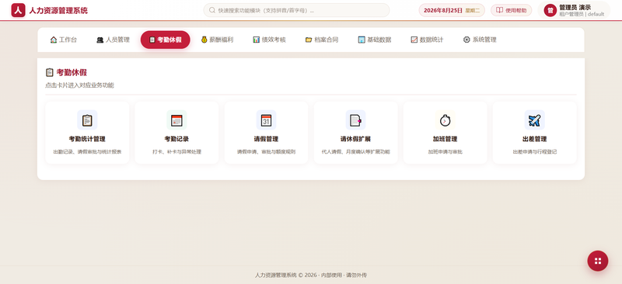Focus the quick function search field

pos(296,10)
